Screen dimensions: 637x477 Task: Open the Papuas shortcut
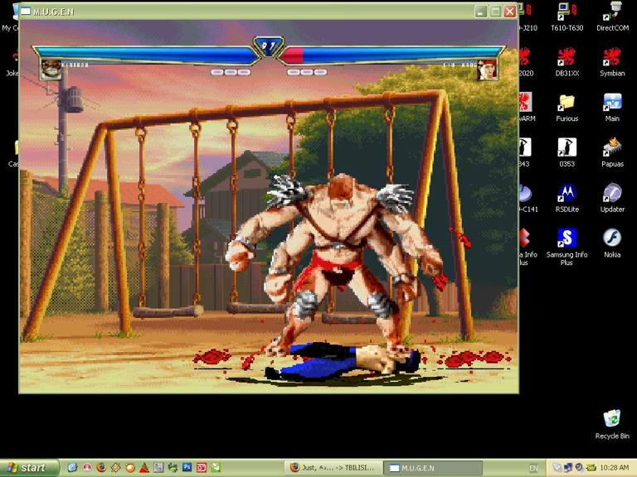[x=612, y=148]
